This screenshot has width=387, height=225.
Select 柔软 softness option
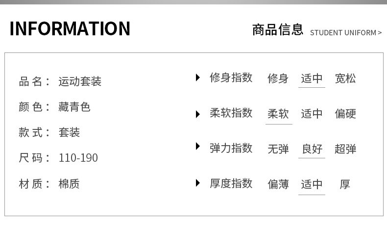click(278, 114)
